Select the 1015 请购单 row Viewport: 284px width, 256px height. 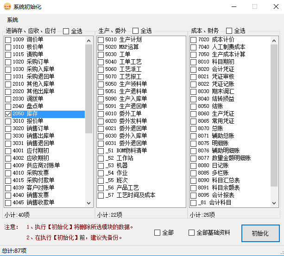click(x=45, y=55)
